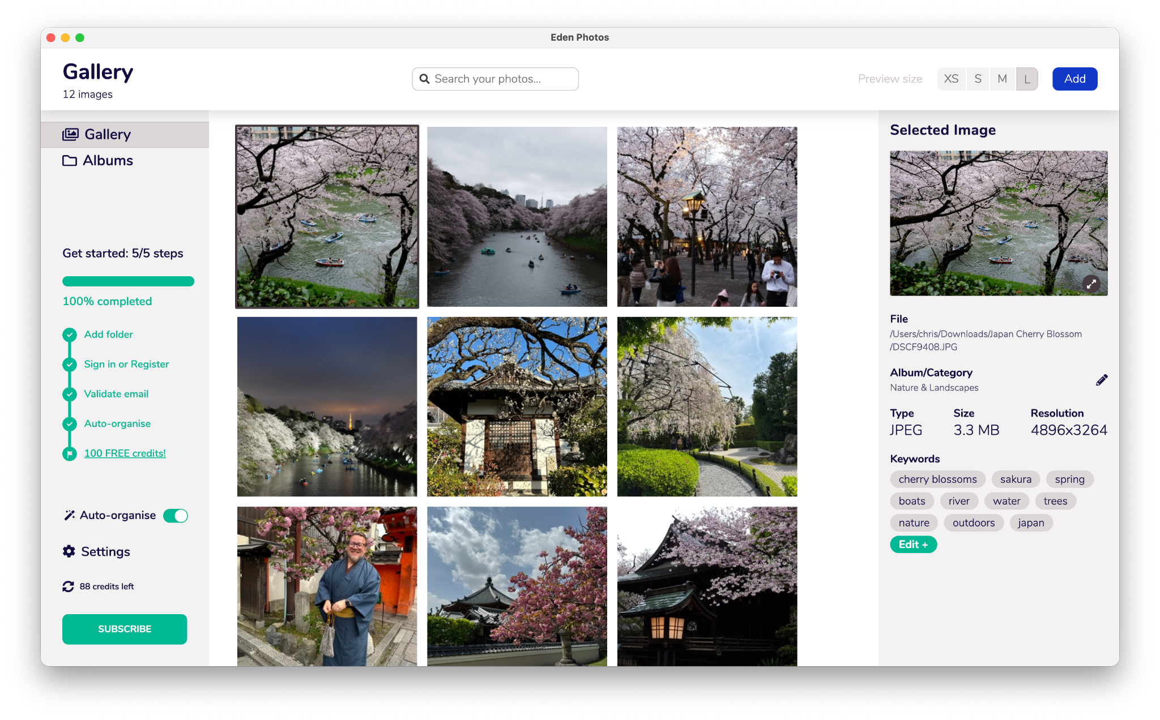Click the green onboarding progress bar
Image resolution: width=1160 pixels, height=720 pixels.
128,281
